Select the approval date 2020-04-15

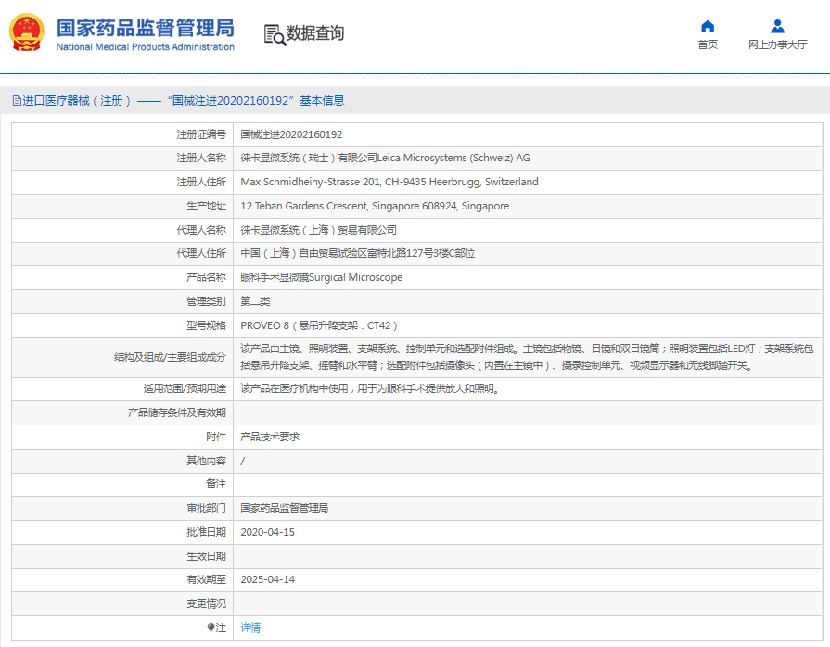tap(267, 532)
